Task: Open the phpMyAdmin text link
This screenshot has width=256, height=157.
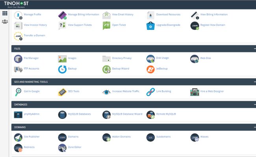Action: pyautogui.click(x=32, y=114)
